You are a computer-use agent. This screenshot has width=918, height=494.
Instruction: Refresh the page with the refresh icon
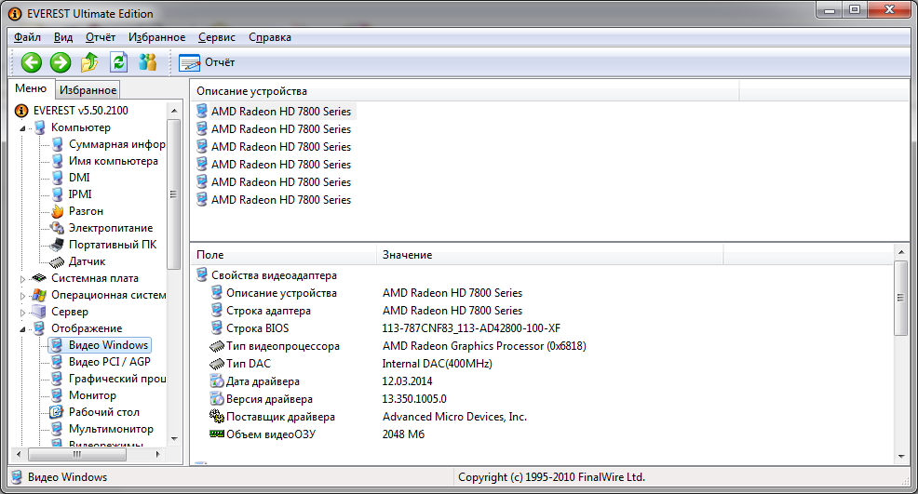click(119, 62)
